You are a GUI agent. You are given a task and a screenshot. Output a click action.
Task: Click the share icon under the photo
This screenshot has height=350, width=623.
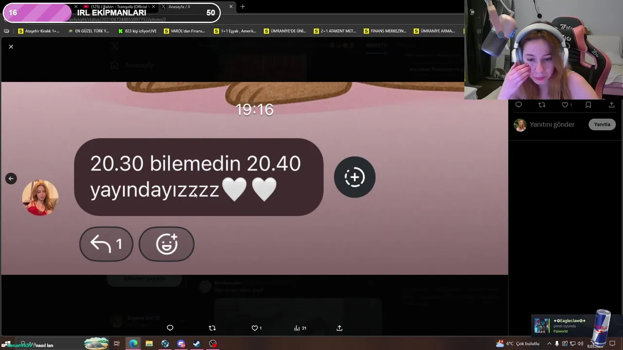pyautogui.click(x=339, y=328)
